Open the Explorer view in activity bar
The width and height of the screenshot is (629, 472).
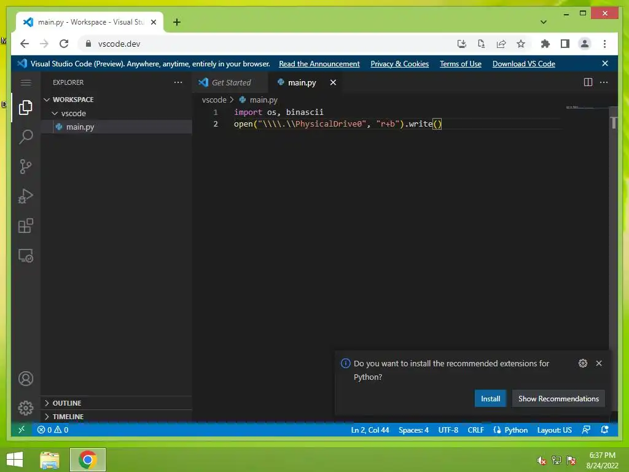(x=26, y=107)
